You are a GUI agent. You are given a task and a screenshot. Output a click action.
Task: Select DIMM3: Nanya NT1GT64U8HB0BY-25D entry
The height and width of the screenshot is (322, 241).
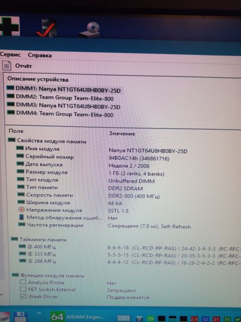[63, 106]
